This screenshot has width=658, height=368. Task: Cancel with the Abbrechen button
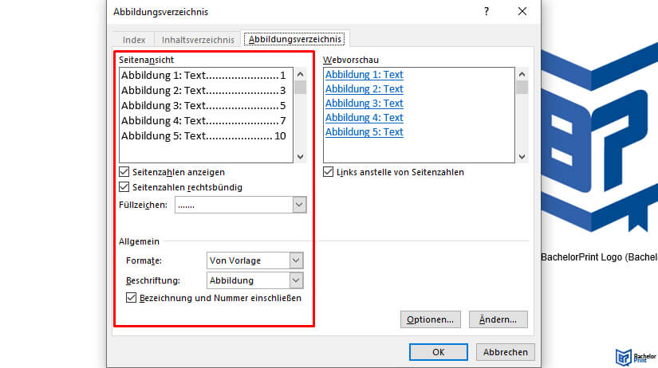(505, 352)
